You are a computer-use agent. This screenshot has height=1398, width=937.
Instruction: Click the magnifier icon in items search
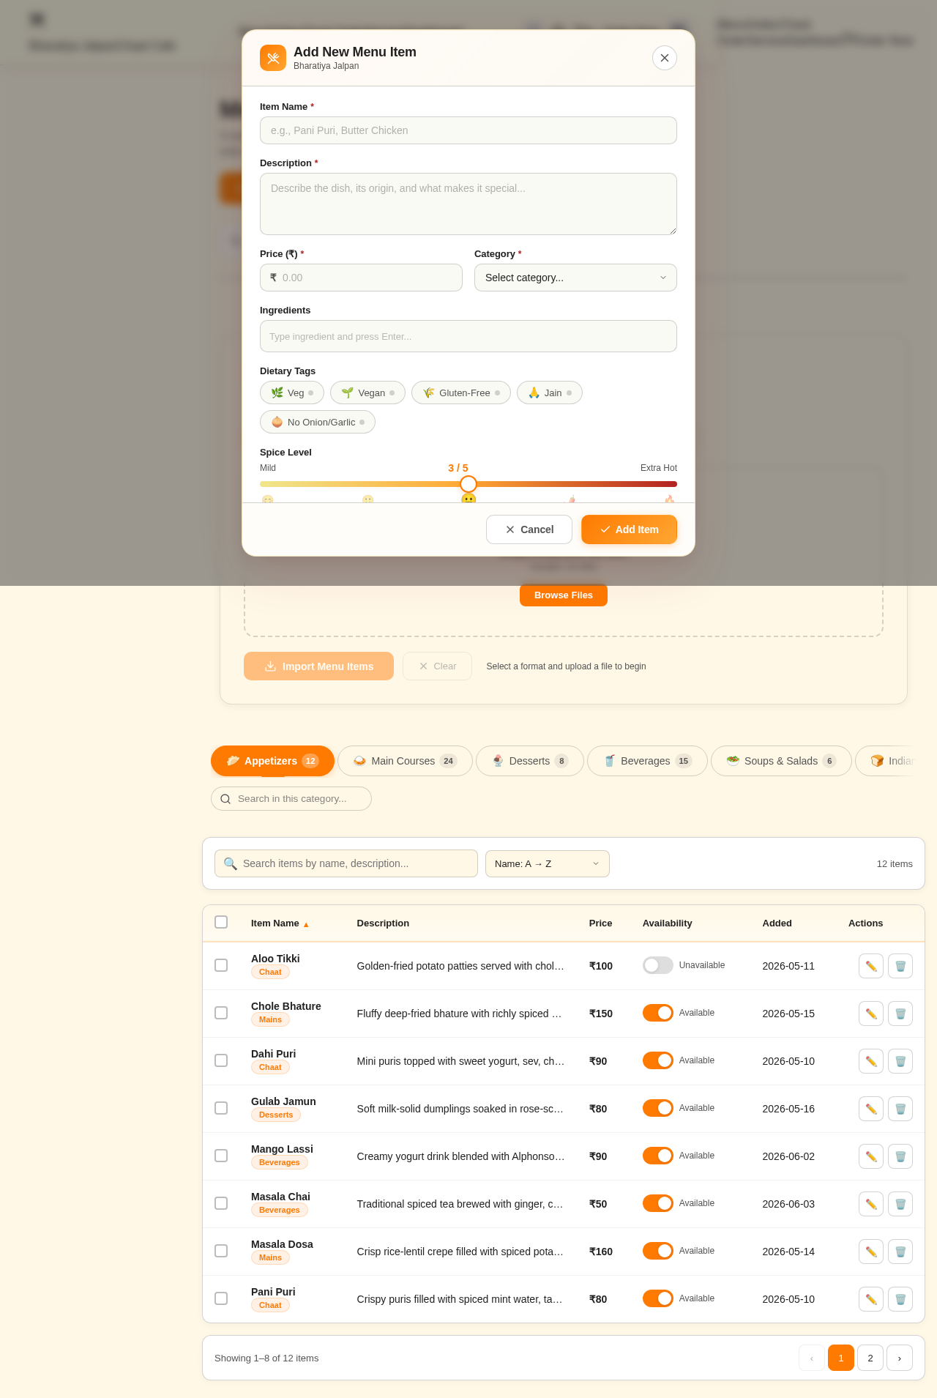pyautogui.click(x=230, y=863)
